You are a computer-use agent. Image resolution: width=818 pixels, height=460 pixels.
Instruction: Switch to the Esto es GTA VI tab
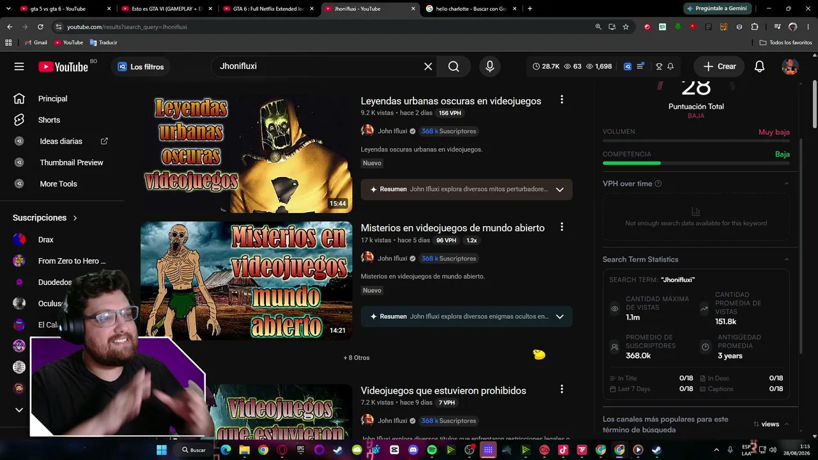point(166,9)
